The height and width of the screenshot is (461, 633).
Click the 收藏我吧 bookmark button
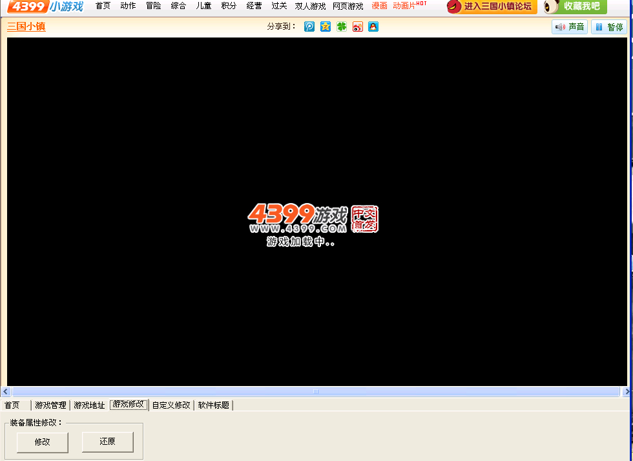tap(576, 6)
